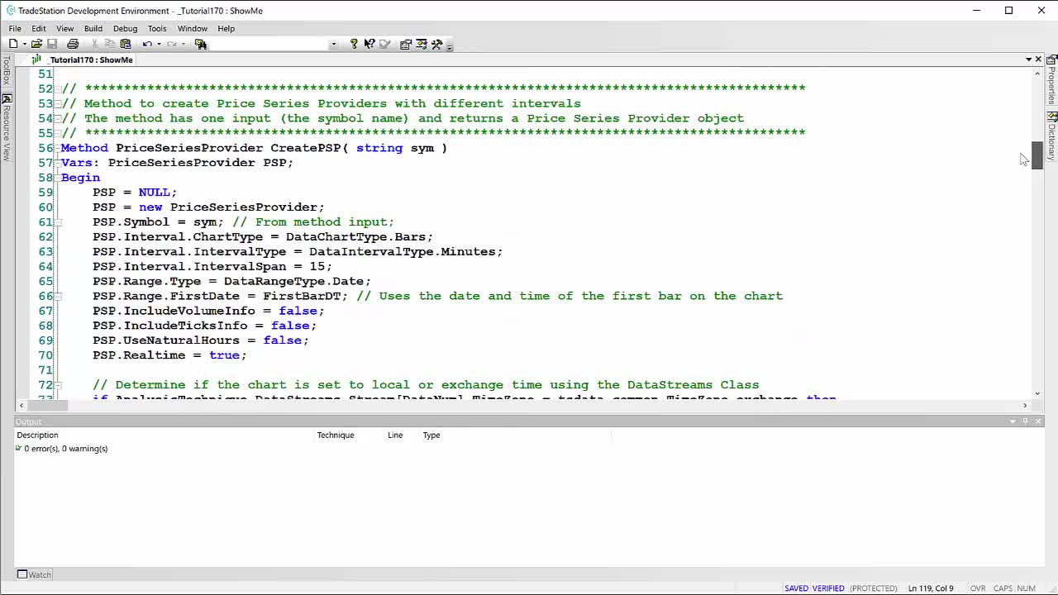Viewport: 1058px width, 595px height.
Task: Open the Edit menu
Action: pos(39,28)
